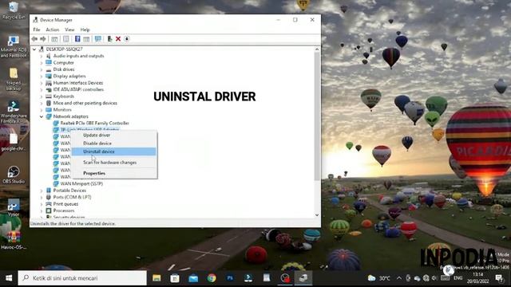
Task: Choose Update driver from context menu
Action: [114, 136]
